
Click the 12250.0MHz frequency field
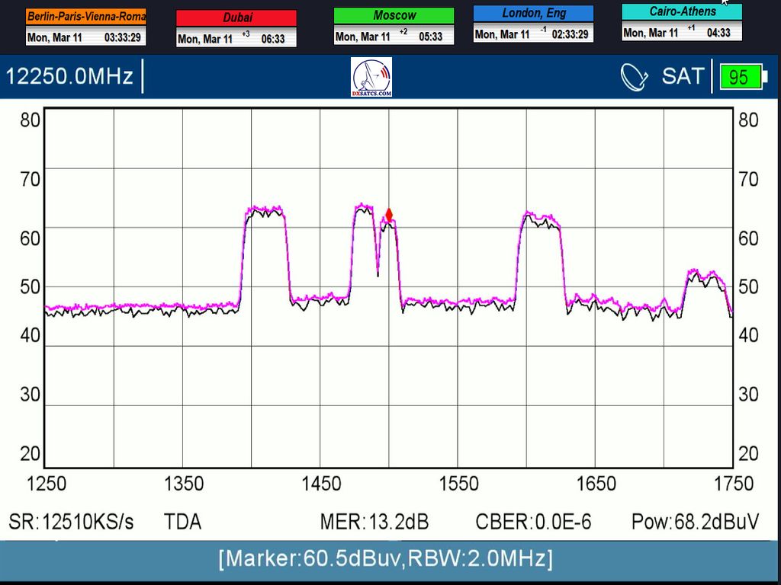[x=70, y=77]
